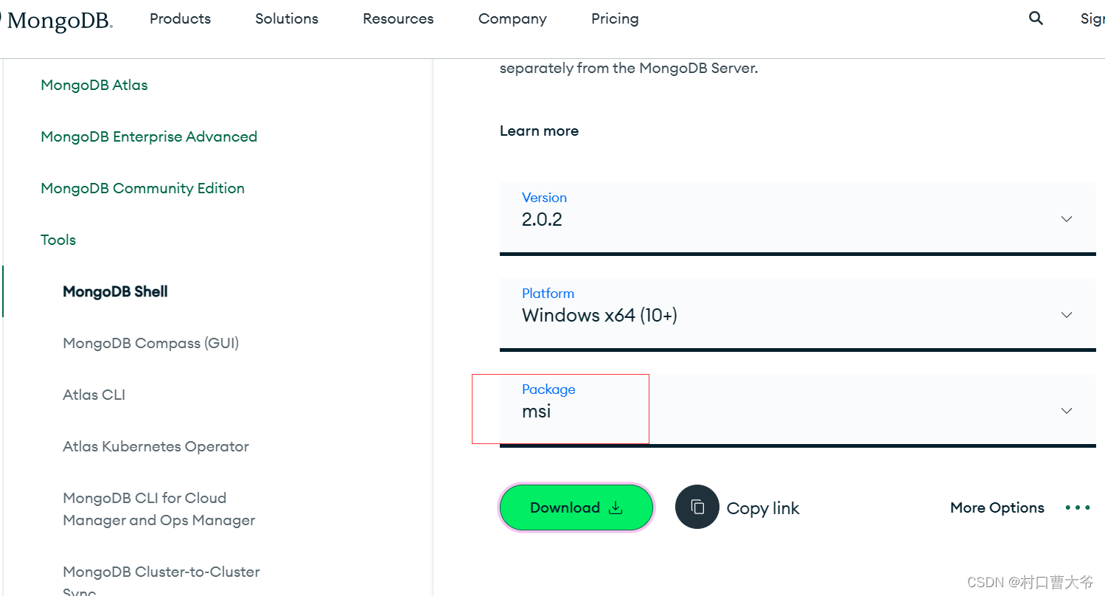
Task: Open the search magnifier
Action: pos(1035,18)
